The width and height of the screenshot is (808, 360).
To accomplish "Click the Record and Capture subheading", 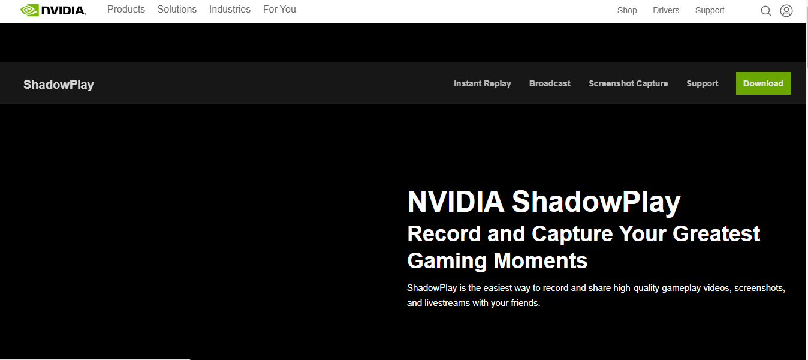I will [x=583, y=247].
